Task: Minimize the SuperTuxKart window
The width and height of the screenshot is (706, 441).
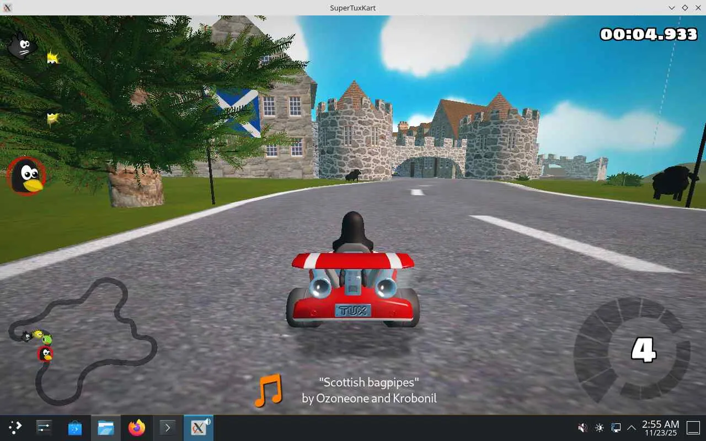Action: (x=672, y=8)
